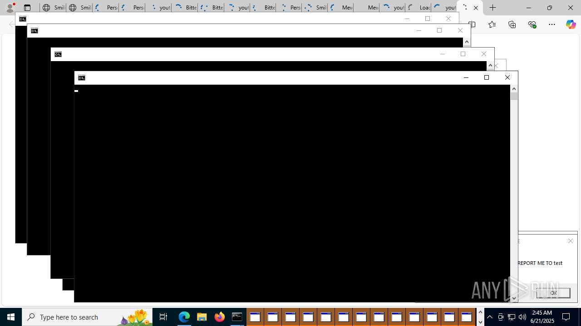The height and width of the screenshot is (326, 581).
Task: Open the Windows Start menu
Action: (x=11, y=317)
